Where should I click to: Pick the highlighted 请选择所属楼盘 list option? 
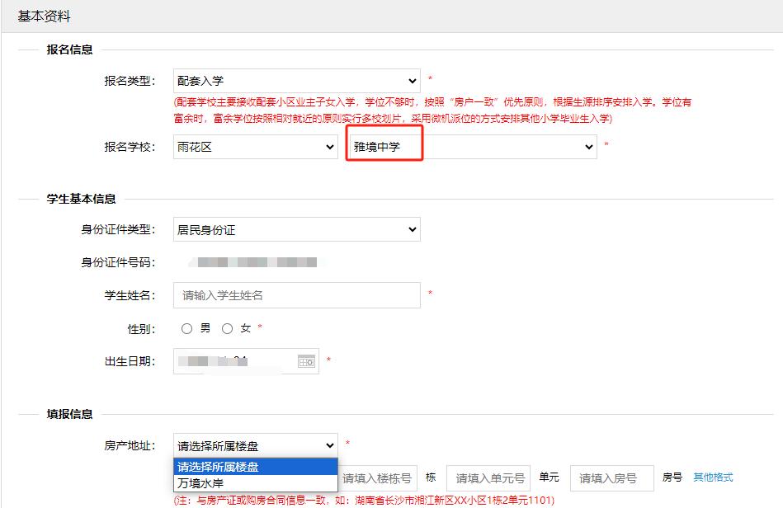[255, 467]
